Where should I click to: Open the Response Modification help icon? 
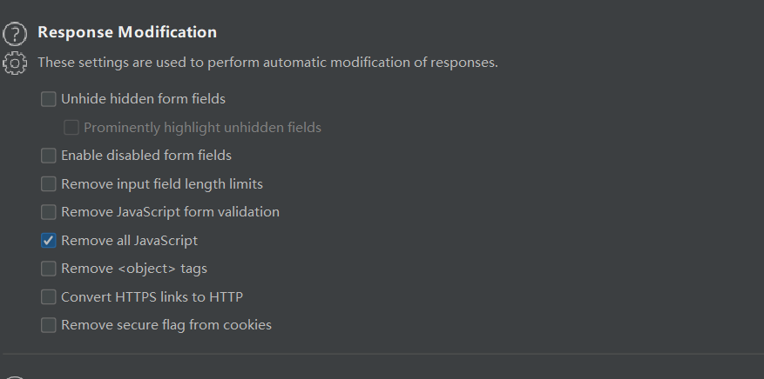[x=15, y=34]
